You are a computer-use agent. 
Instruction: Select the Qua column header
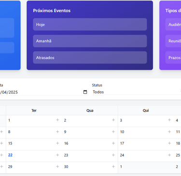[90, 111]
